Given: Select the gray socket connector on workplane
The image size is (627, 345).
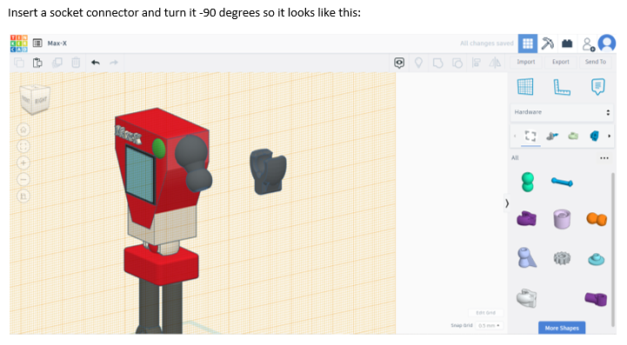Looking at the screenshot, I should pyautogui.click(x=268, y=171).
